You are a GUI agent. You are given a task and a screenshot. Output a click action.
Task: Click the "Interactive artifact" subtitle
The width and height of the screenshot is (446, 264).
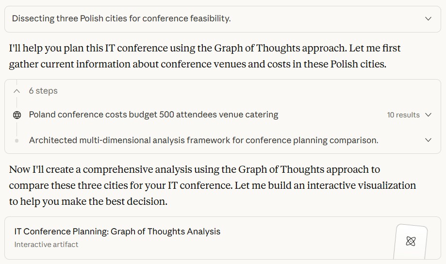(x=46, y=245)
